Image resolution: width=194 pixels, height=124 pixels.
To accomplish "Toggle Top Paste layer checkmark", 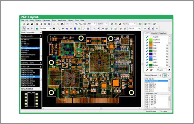I will (x=147, y=43).
